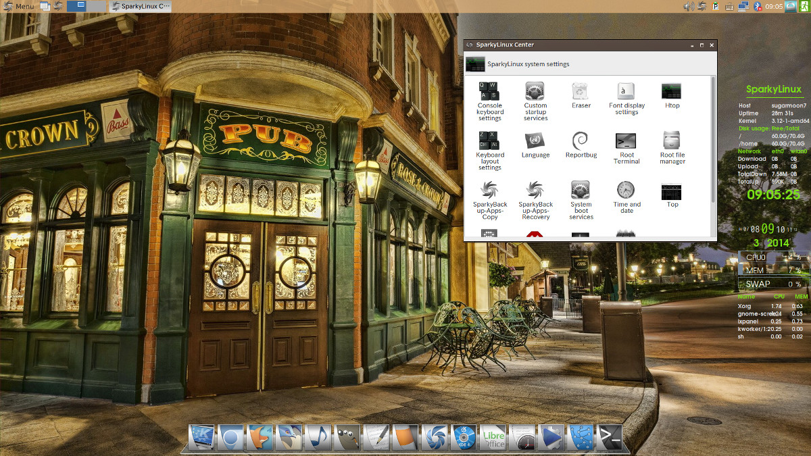Open the parcellite clipboard tray icon
This screenshot has height=456, width=811.
click(716, 6)
